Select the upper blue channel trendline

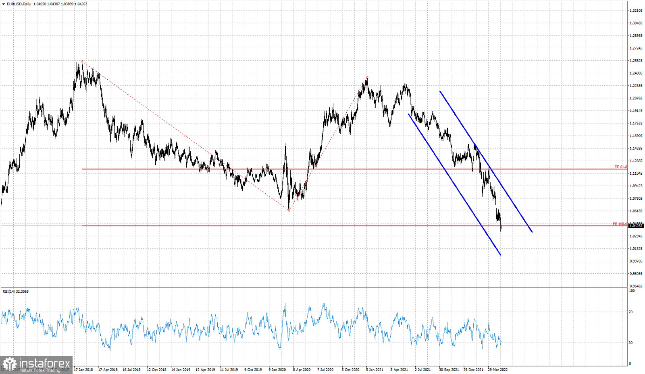click(486, 161)
